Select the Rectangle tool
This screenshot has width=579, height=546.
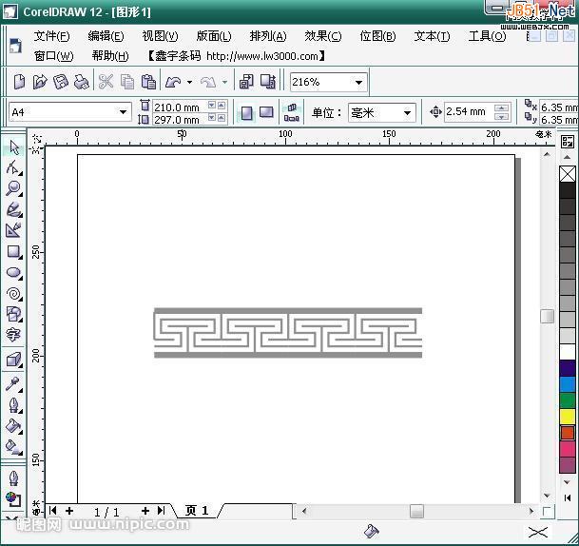click(x=14, y=252)
